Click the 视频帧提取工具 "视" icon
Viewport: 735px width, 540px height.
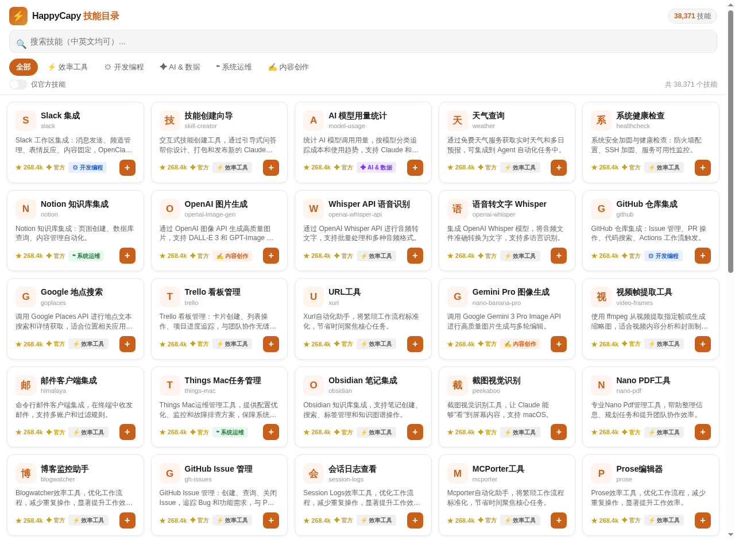pos(601,296)
